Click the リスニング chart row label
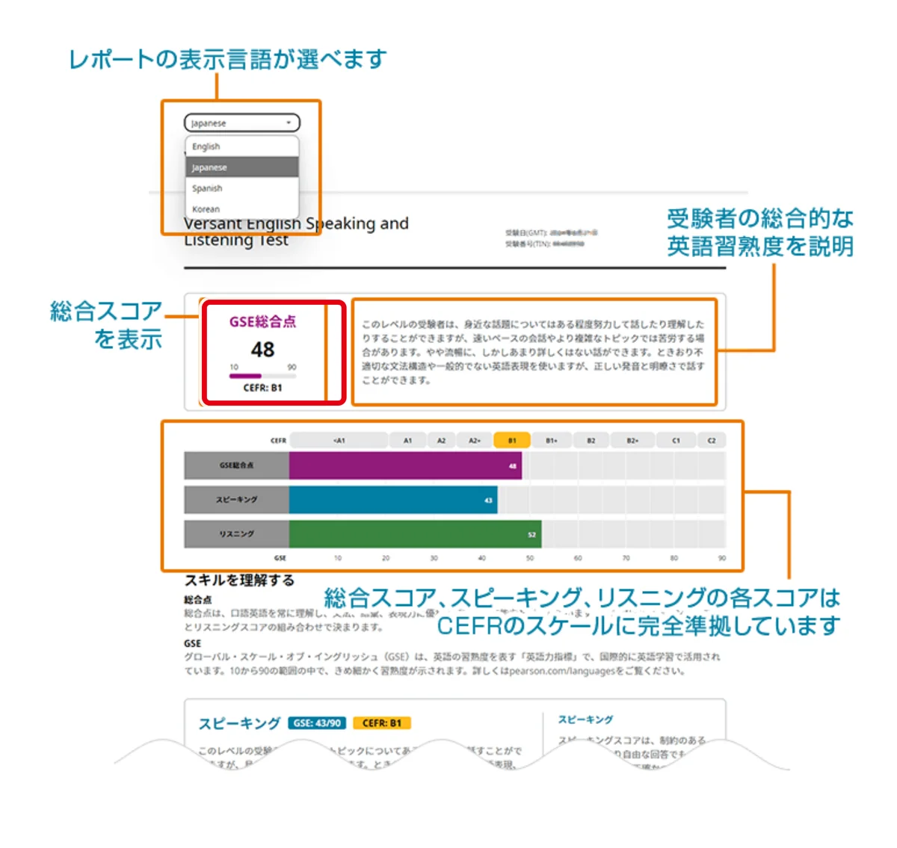 tap(236, 534)
